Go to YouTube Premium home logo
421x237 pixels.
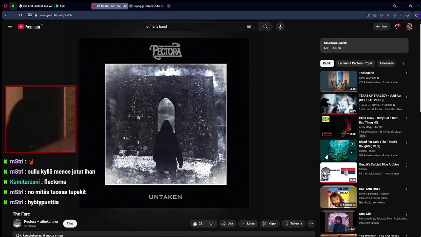(29, 27)
